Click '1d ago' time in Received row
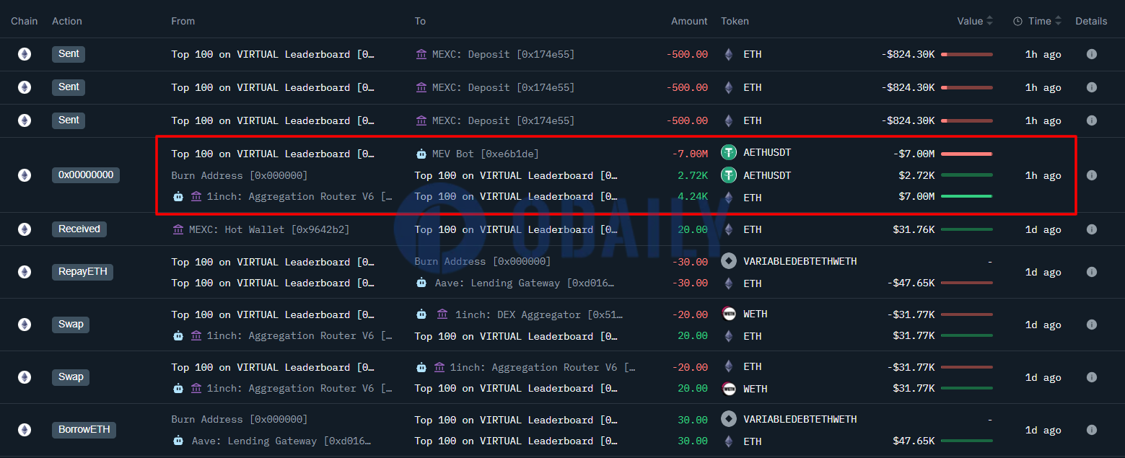 pos(1043,229)
